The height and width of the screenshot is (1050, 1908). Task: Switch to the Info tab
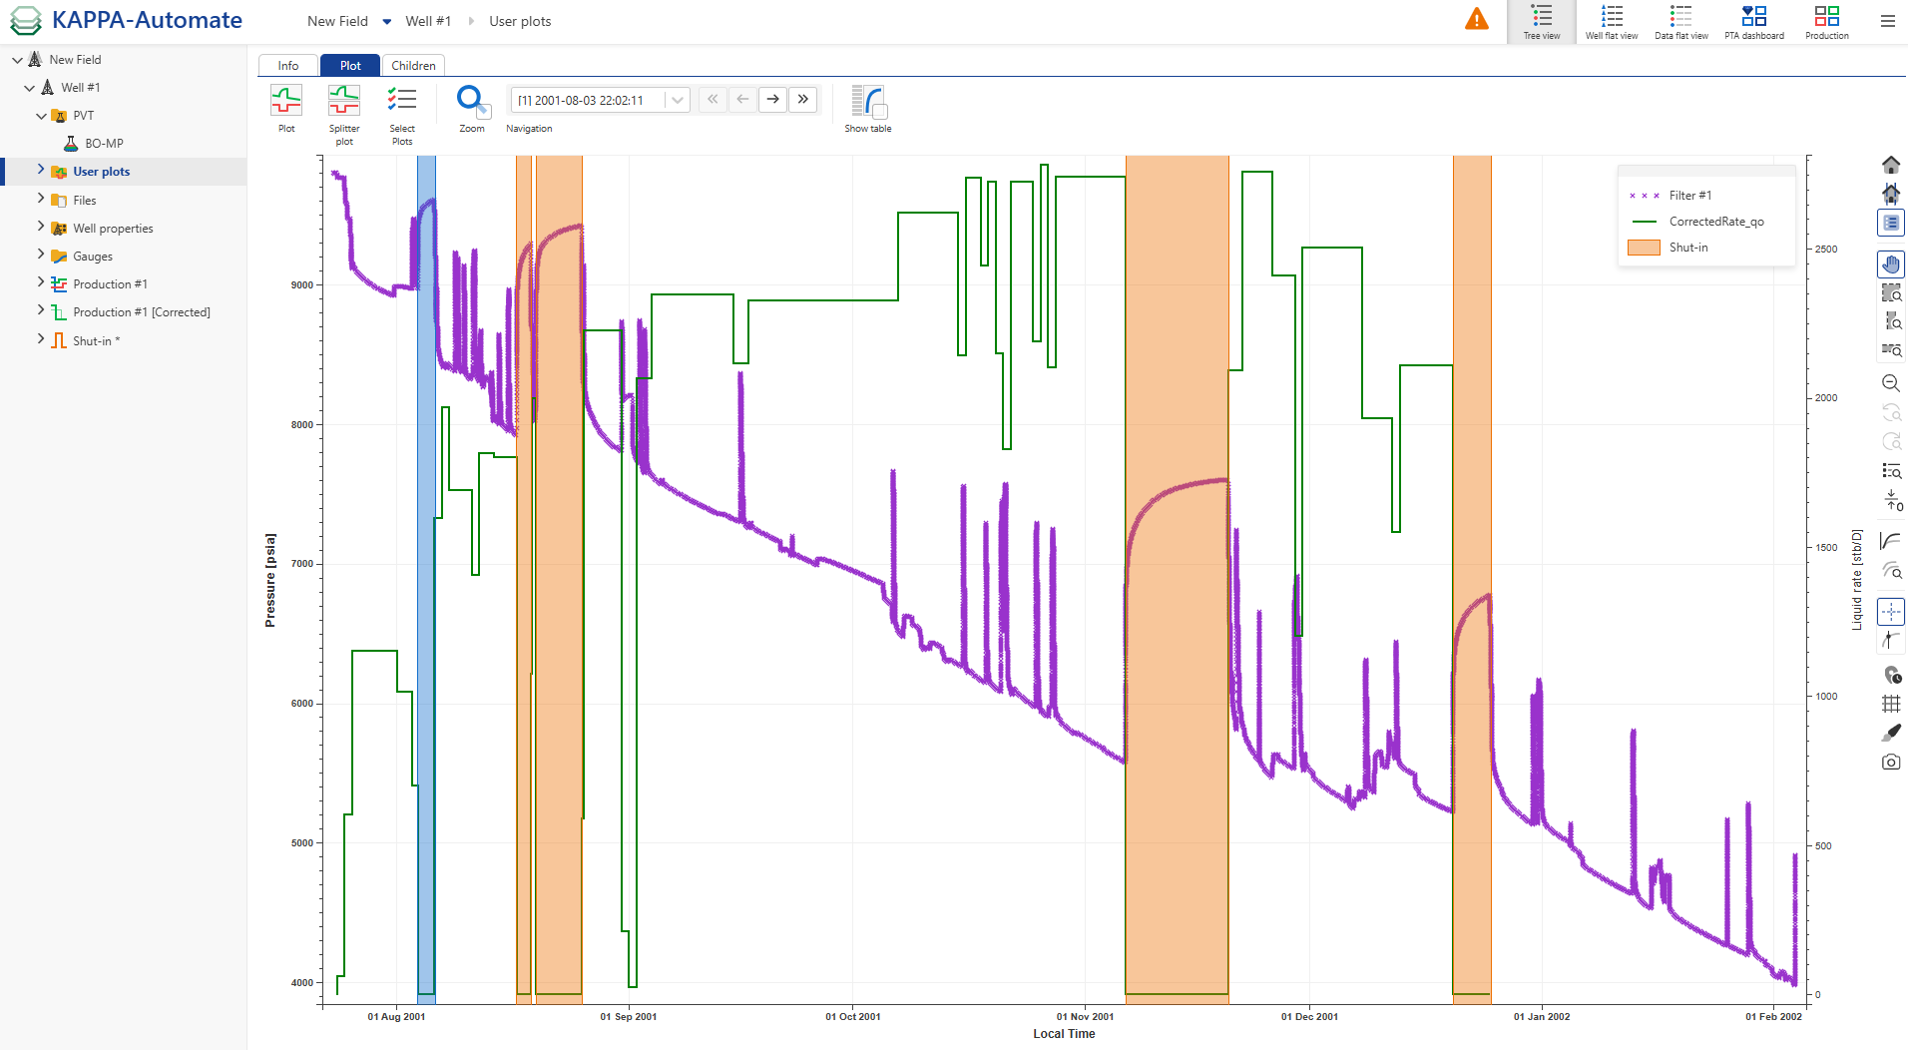(288, 66)
